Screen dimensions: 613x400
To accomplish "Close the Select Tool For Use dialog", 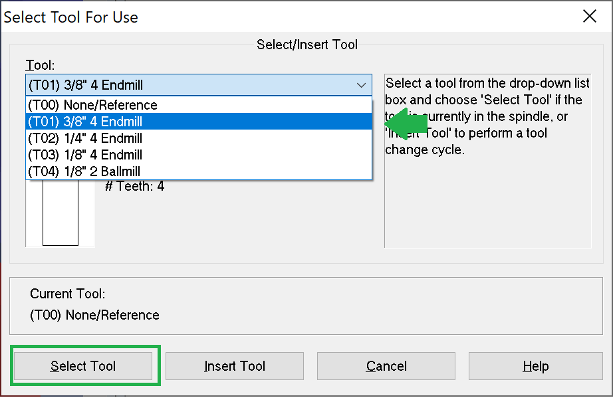I will tap(589, 17).
